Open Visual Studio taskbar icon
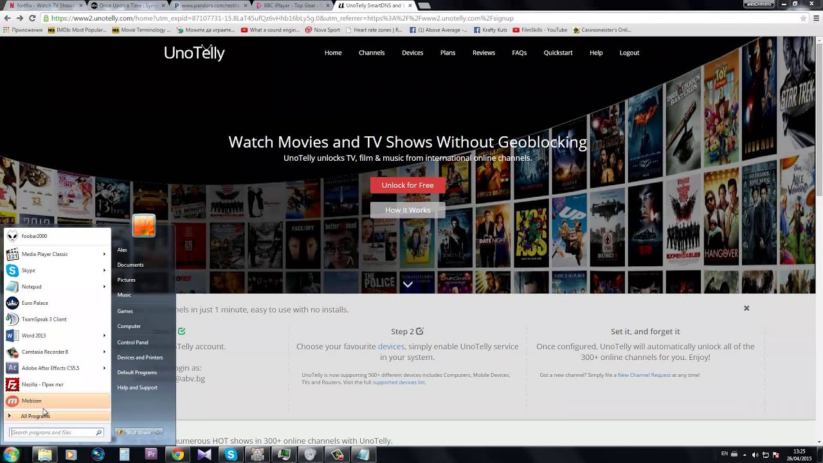 pos(204,455)
